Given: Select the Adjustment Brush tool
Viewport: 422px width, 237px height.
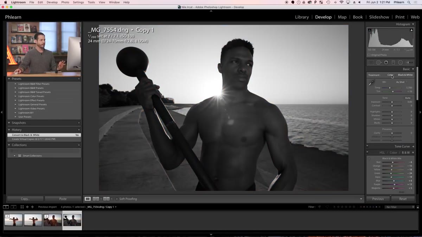Looking at the screenshot, I should 410,62.
